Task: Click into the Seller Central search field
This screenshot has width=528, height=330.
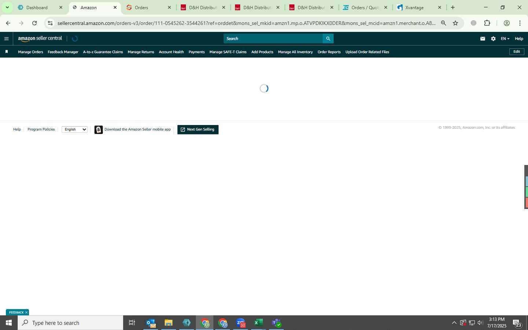Action: 273,38
